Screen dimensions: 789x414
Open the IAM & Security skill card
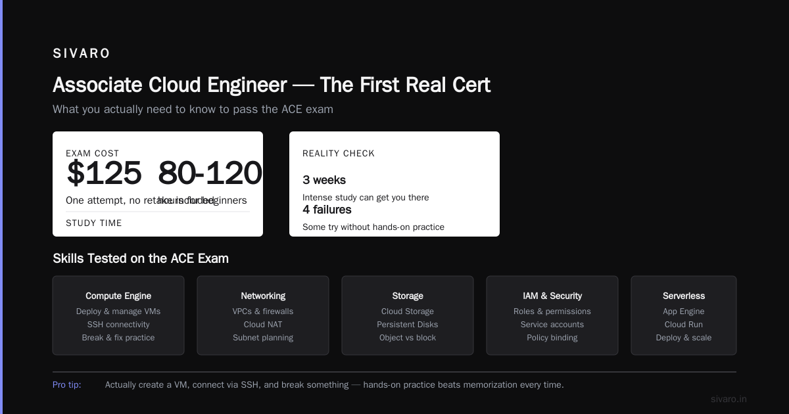[552, 315]
